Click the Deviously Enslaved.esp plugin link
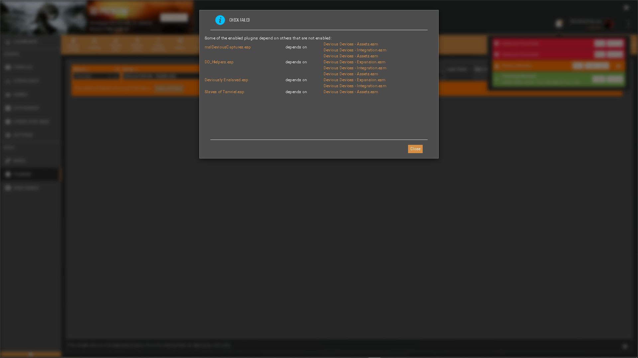 pyautogui.click(x=226, y=80)
